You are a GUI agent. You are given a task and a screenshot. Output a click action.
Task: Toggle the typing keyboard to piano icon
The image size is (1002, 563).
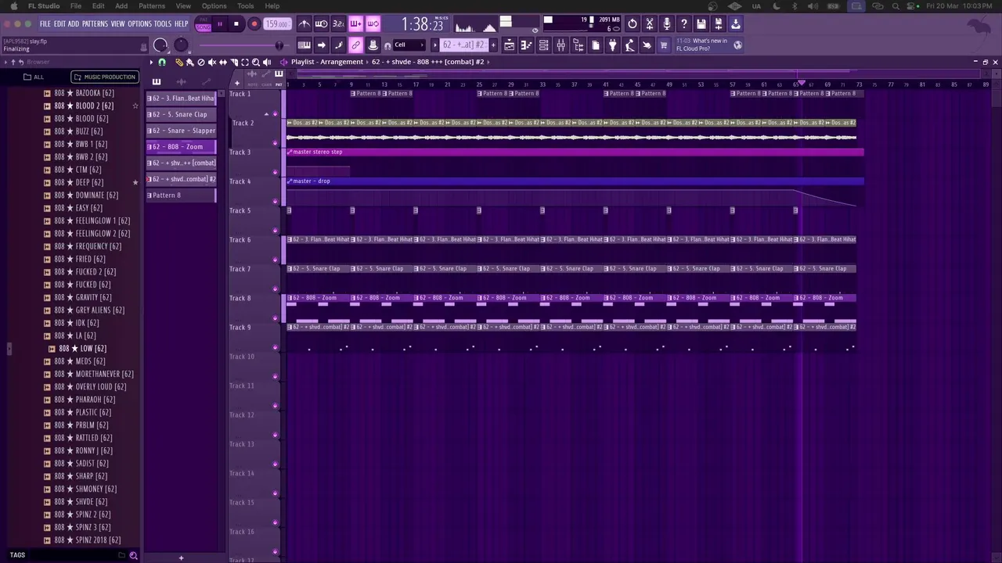coord(305,45)
